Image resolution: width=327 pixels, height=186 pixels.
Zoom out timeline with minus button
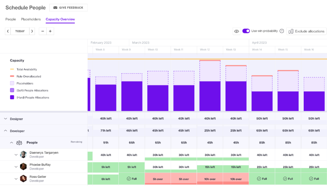43,31
